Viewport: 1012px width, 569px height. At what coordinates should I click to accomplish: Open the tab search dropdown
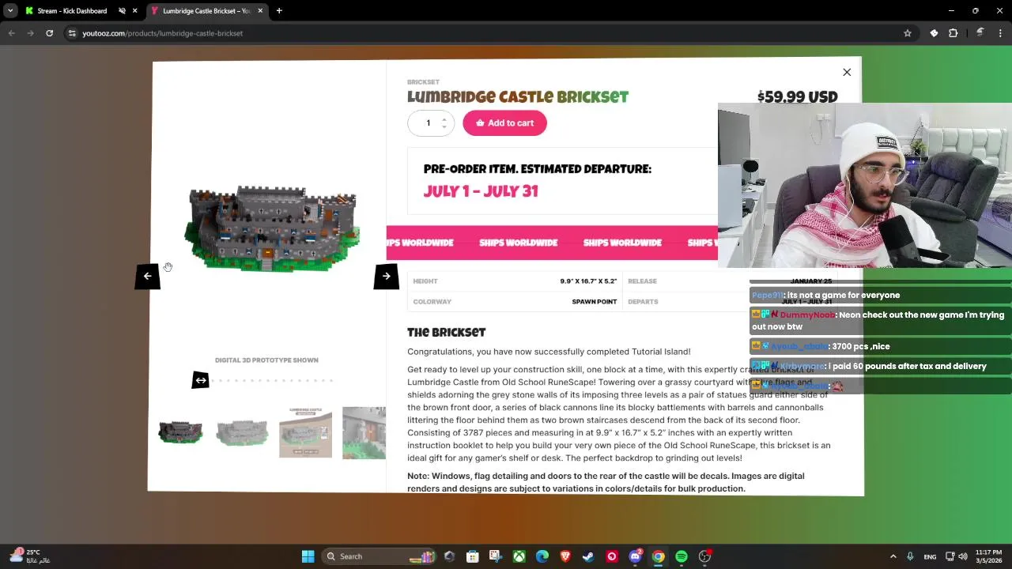pyautogui.click(x=9, y=11)
